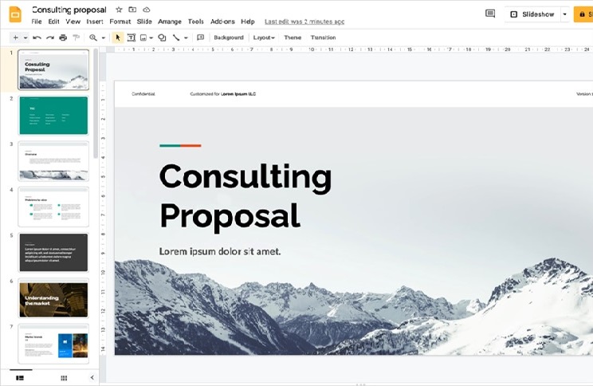Select the Paint format roller icon
The width and height of the screenshot is (593, 386).
coord(76,37)
